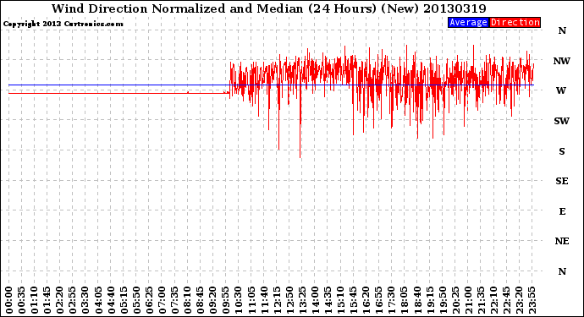Select the top N direction label

(562, 30)
